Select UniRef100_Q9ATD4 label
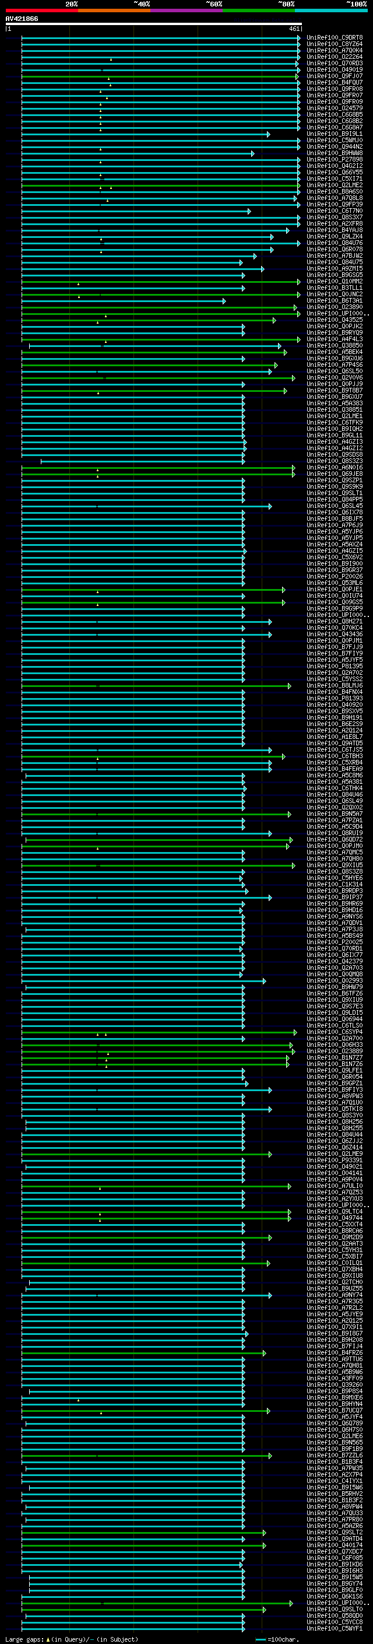This screenshot has width=373, height=1644. click(x=334, y=1538)
